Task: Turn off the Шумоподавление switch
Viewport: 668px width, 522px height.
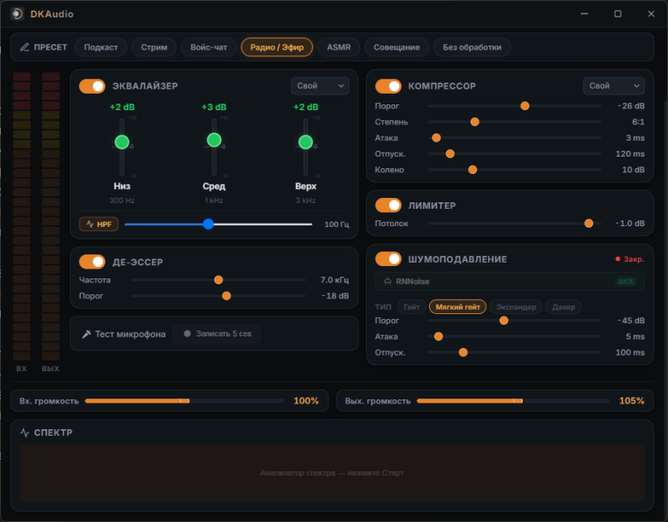Action: (x=388, y=259)
